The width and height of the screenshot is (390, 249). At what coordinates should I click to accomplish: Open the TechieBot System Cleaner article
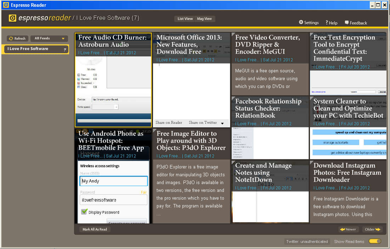(x=348, y=128)
